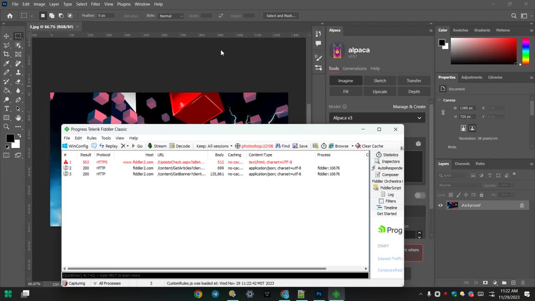Toggle visibility of the Background layer
535x301 pixels.
tap(440, 205)
